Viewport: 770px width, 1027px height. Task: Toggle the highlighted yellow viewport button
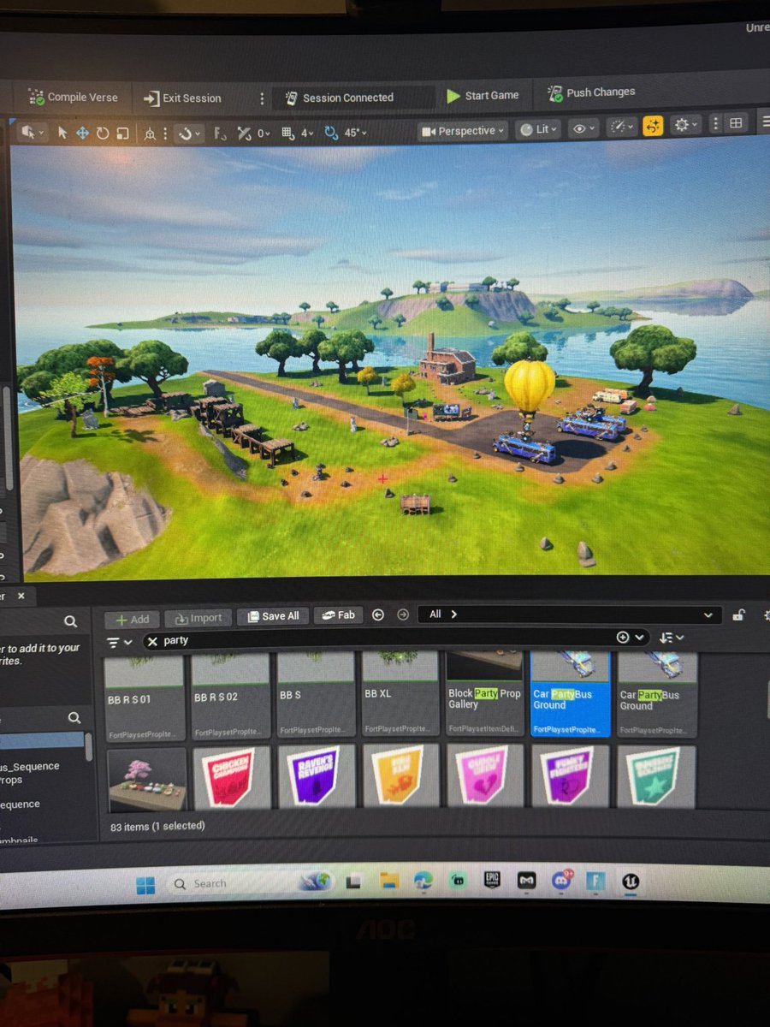click(x=654, y=127)
